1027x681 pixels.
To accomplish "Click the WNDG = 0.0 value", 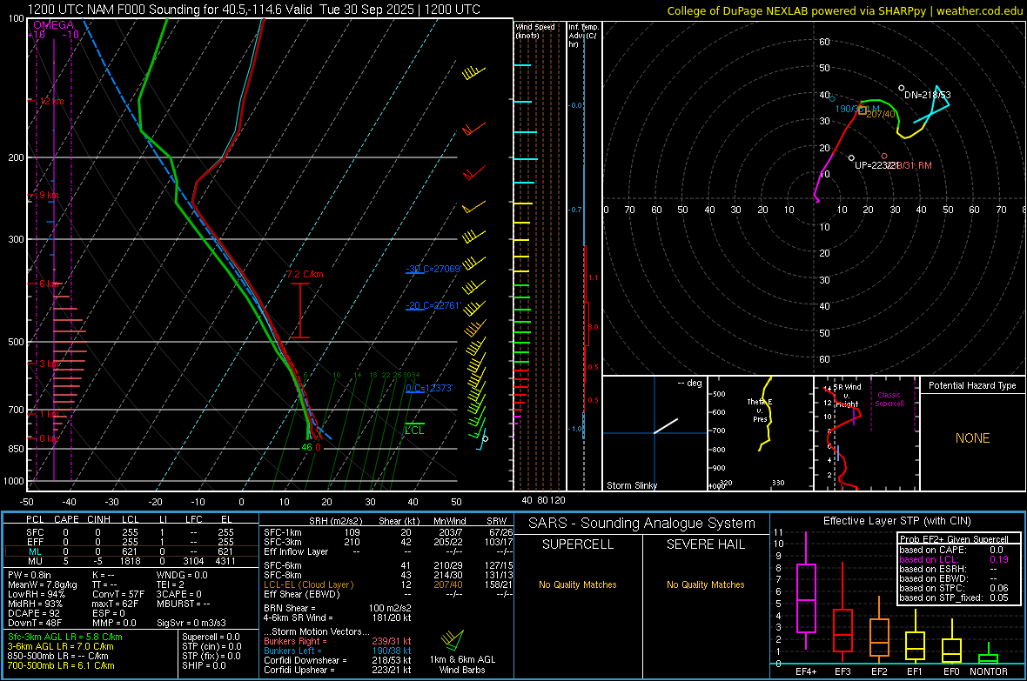I will (x=182, y=575).
